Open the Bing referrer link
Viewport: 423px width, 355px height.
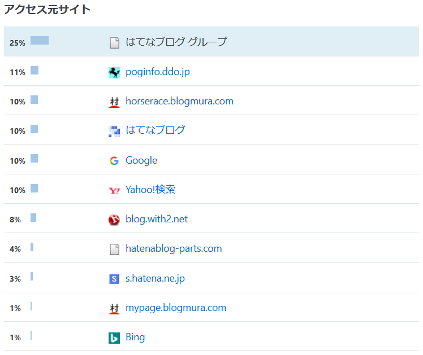[135, 338]
